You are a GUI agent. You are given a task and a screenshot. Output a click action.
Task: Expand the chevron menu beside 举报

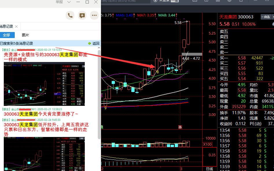point(69,2)
